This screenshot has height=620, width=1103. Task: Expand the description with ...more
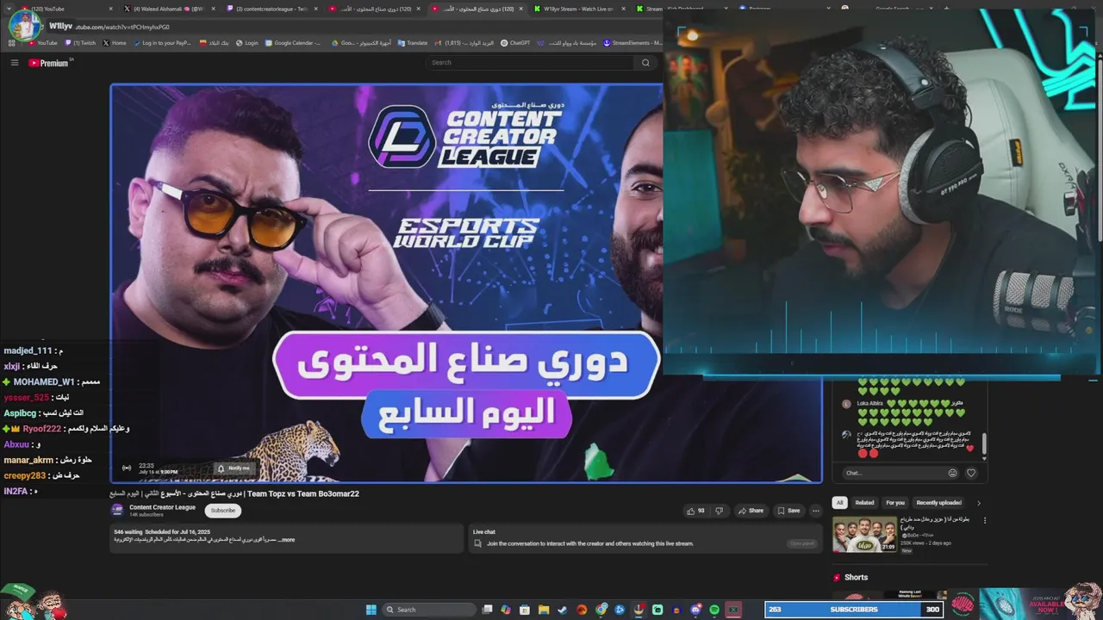pos(286,540)
